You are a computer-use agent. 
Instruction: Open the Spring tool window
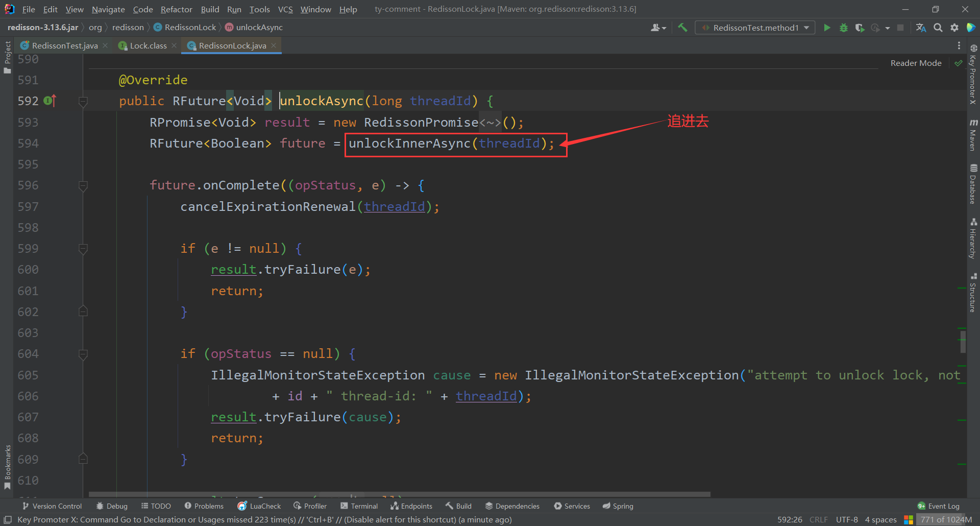pos(618,506)
